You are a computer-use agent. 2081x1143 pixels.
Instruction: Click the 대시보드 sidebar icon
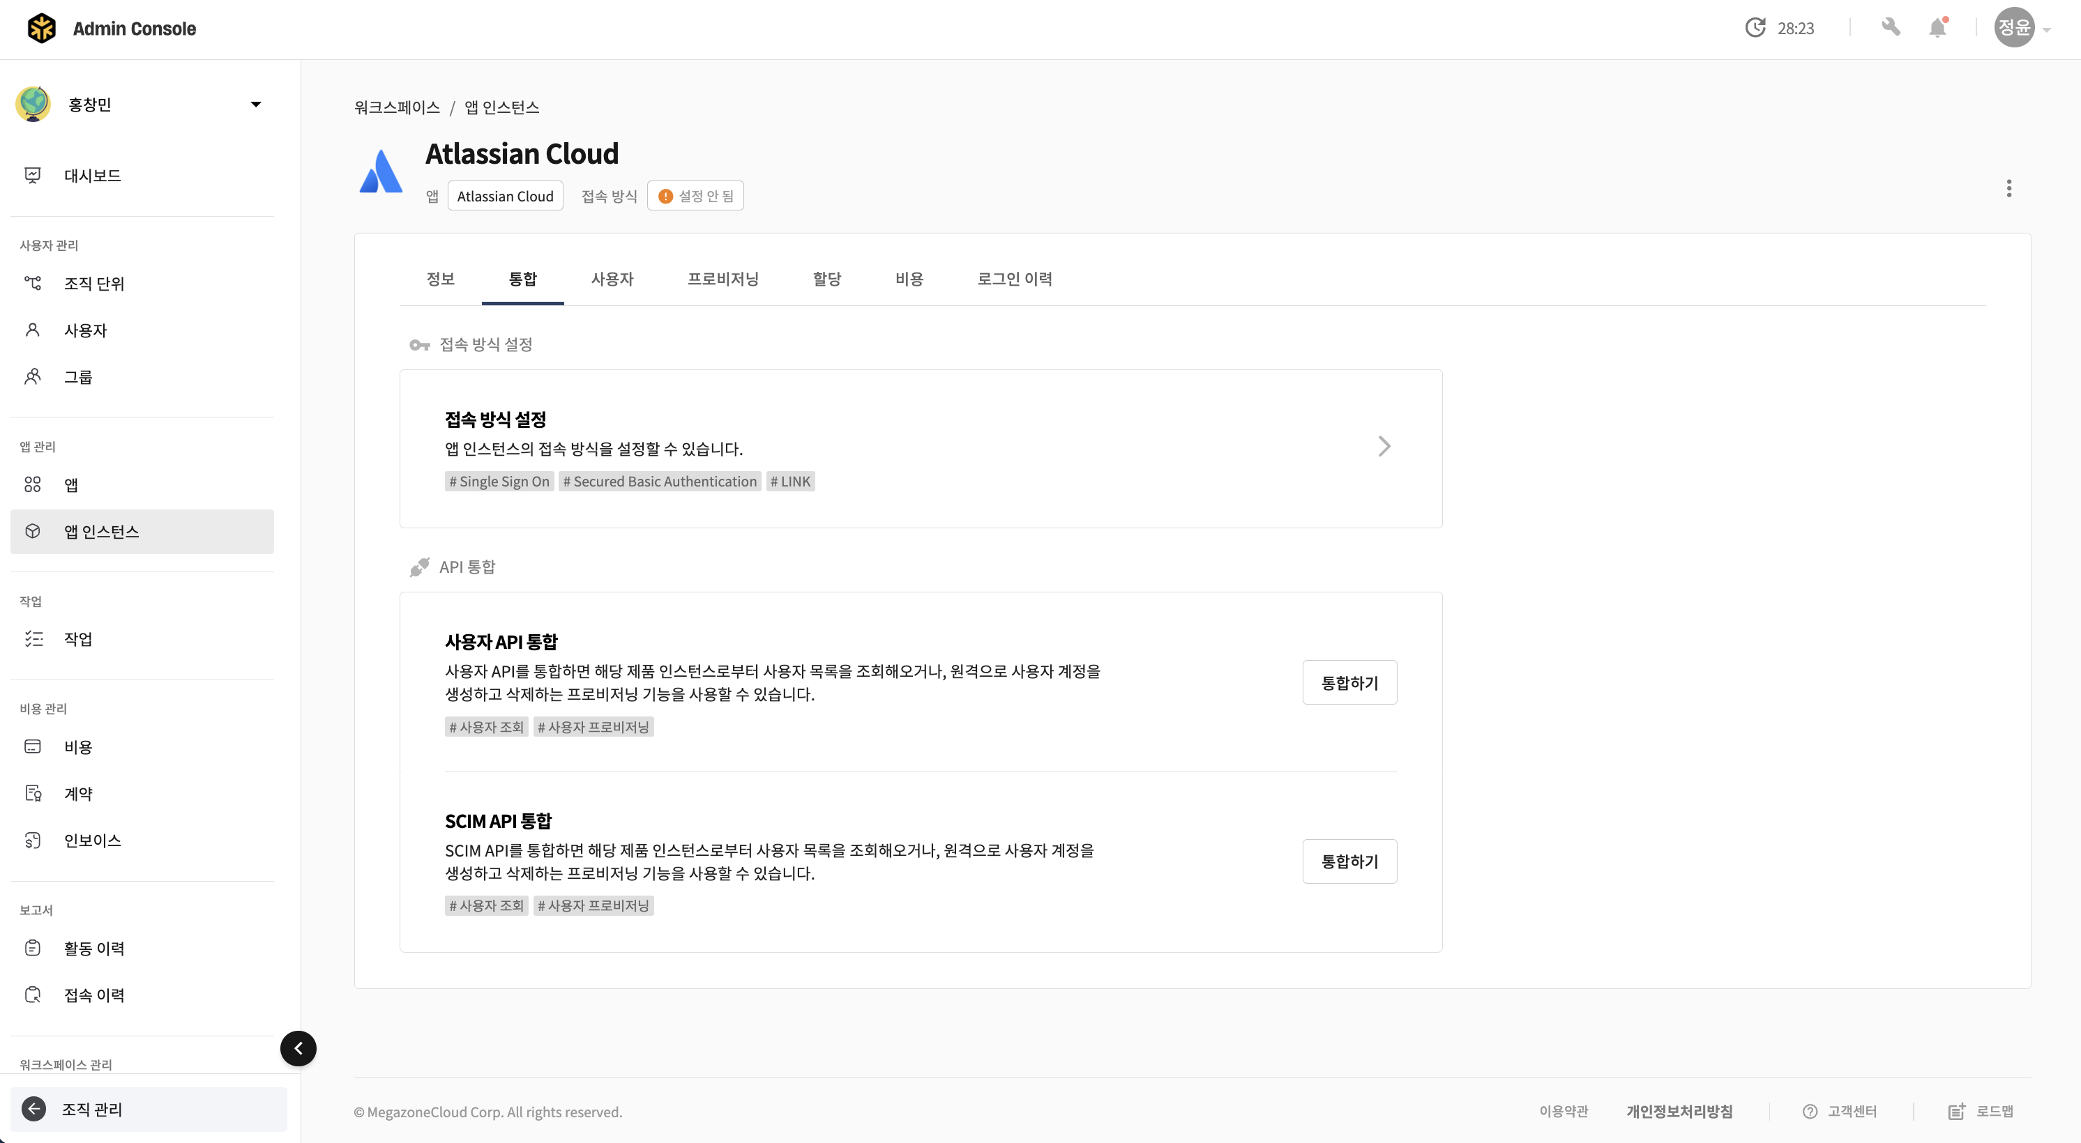coord(32,175)
